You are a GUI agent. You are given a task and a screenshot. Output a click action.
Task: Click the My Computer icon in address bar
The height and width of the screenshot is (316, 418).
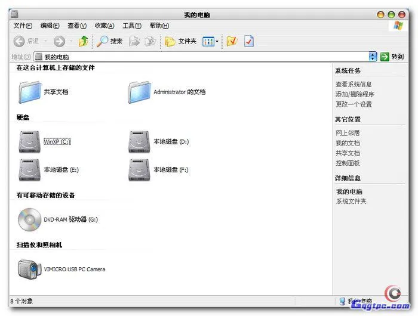coord(39,57)
